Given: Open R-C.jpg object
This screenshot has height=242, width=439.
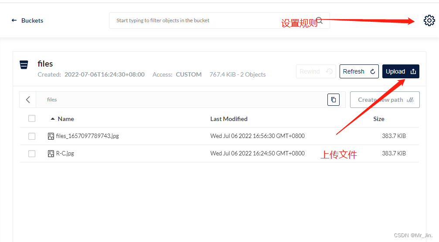Looking at the screenshot, I should tap(65, 153).
